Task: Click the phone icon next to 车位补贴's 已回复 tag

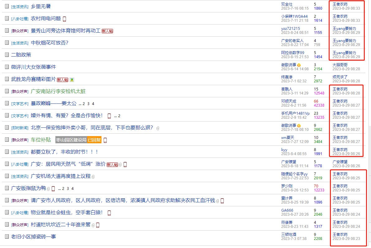Action: [105, 140]
